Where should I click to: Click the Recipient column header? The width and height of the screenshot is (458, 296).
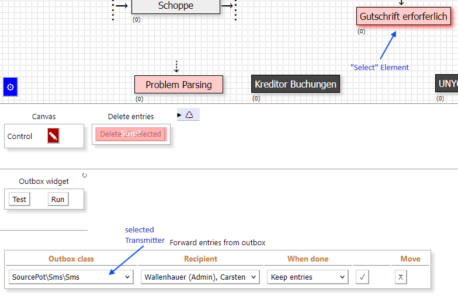point(200,259)
